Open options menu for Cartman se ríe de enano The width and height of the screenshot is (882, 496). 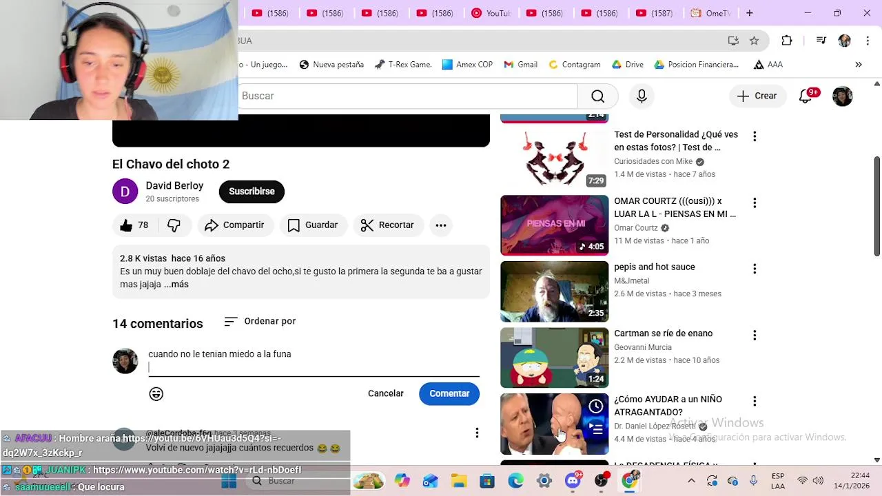(755, 335)
